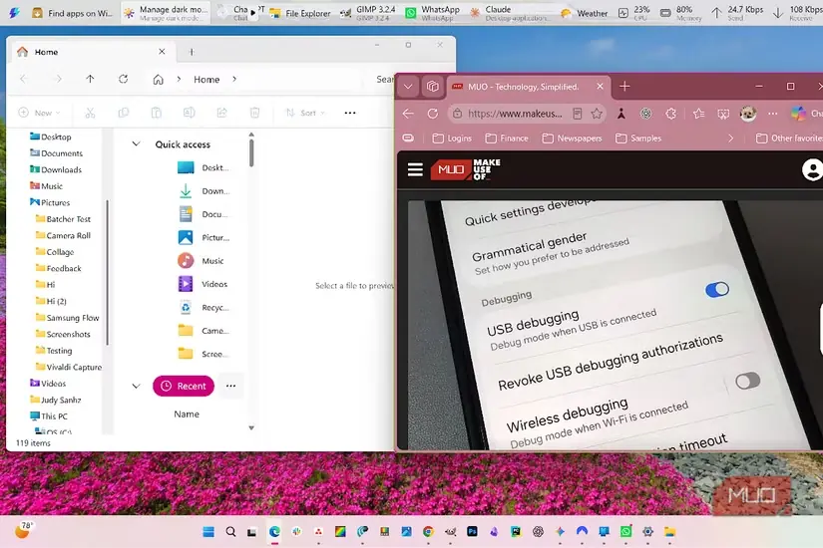Open the MUO hamburger menu

click(415, 169)
